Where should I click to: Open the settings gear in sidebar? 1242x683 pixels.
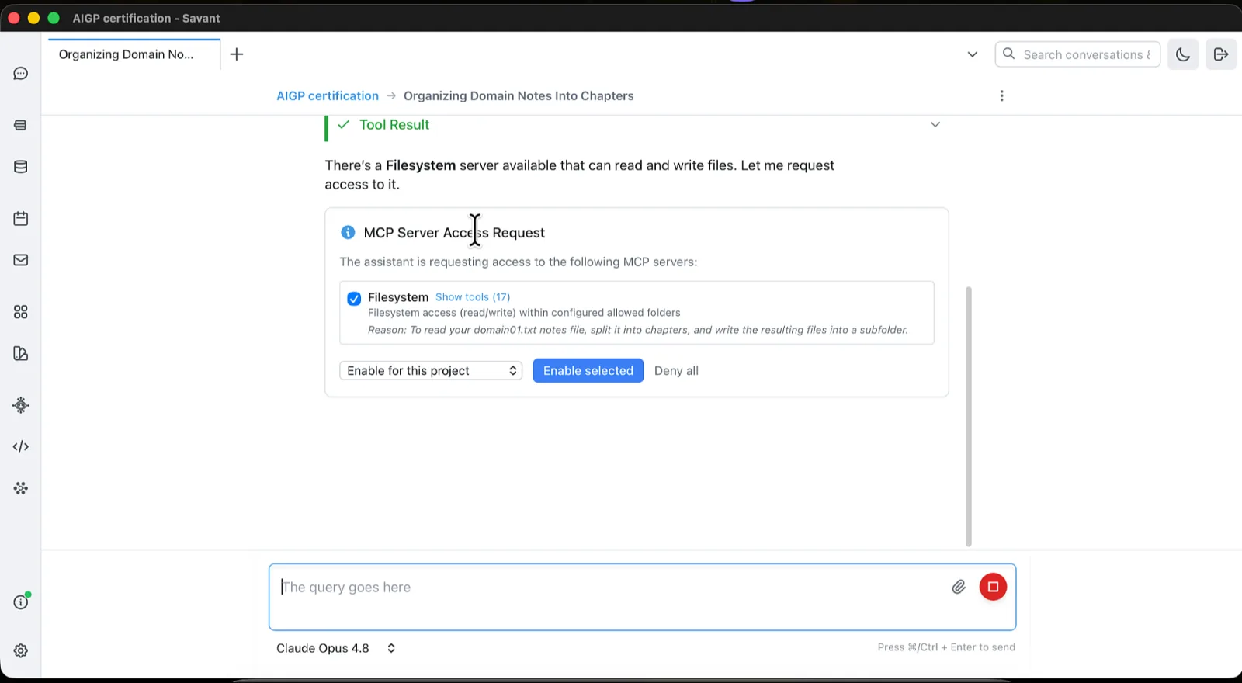click(x=21, y=651)
